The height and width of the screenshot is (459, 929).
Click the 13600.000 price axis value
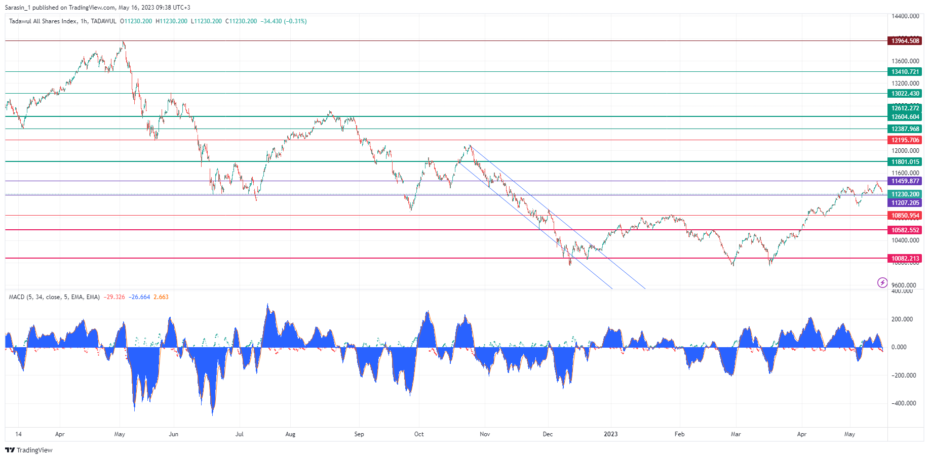pyautogui.click(x=905, y=61)
